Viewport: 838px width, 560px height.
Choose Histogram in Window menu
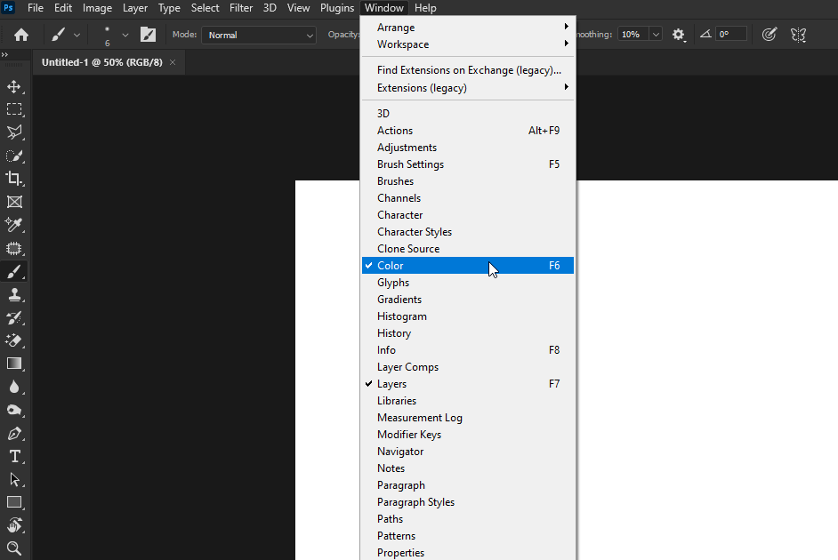(468, 316)
